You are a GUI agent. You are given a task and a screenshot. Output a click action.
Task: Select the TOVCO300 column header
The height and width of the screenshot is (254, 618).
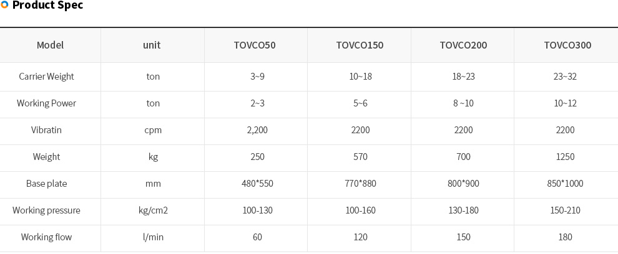click(x=567, y=45)
